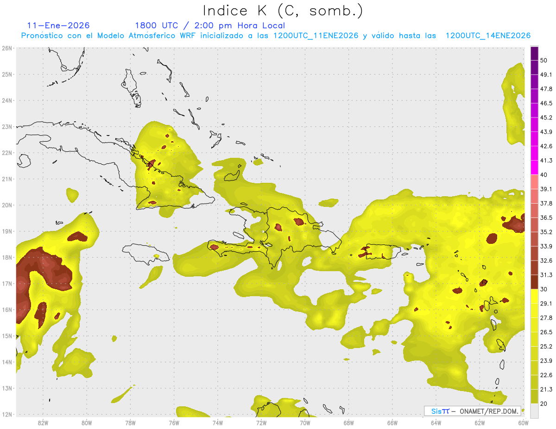Click the latitude label "12N"
This screenshot has width=556, height=429.
(x=7, y=415)
